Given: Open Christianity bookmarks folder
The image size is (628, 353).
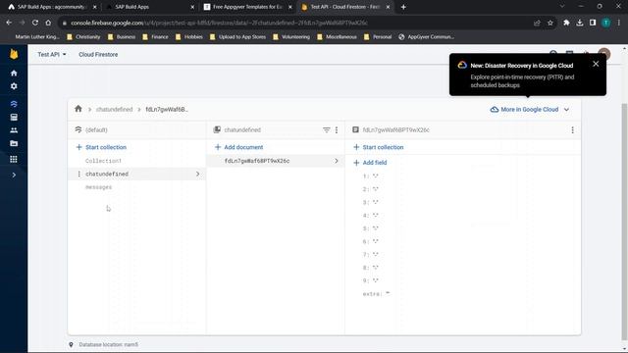Looking at the screenshot, I should pyautogui.click(x=83, y=37).
